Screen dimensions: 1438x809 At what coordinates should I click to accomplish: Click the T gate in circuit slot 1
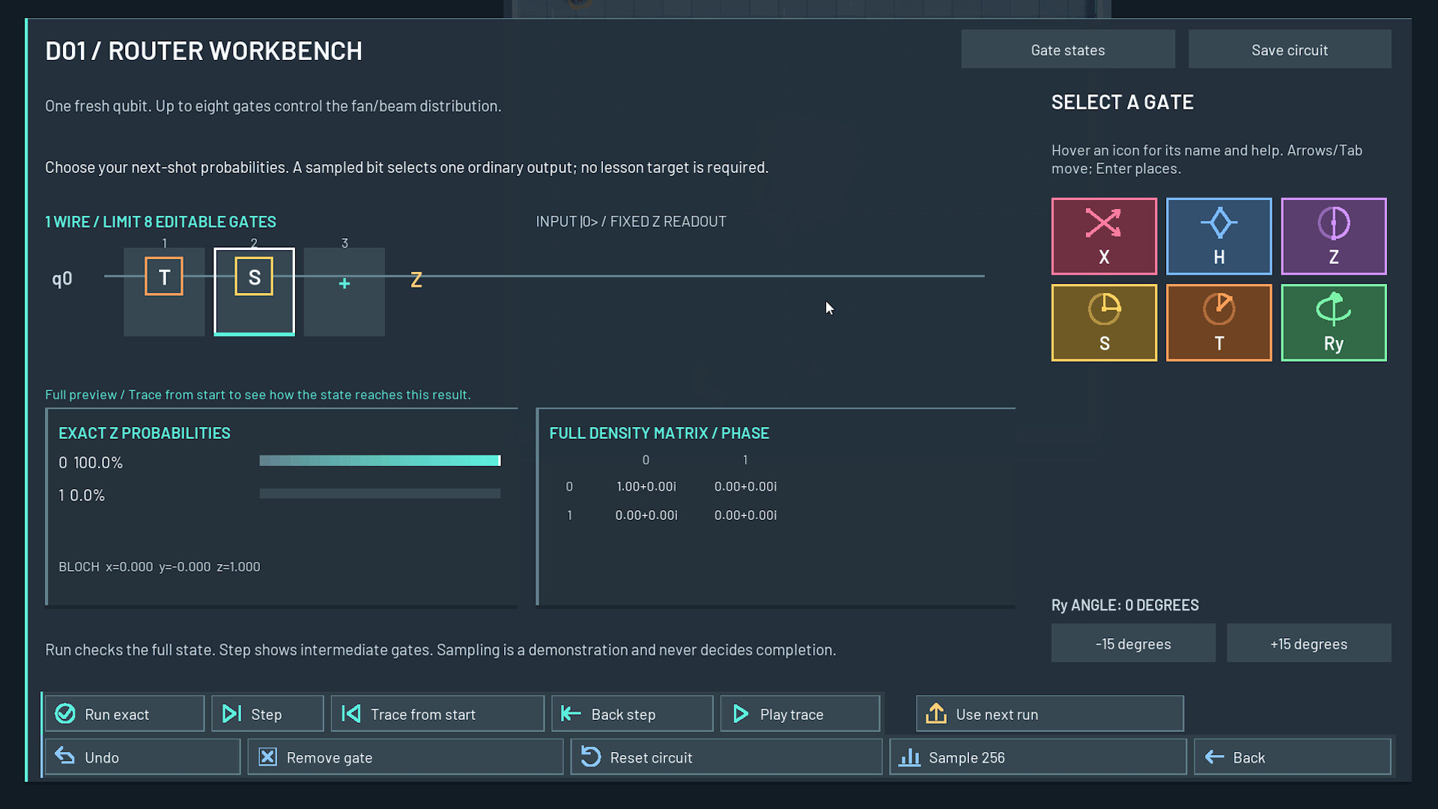164,276
